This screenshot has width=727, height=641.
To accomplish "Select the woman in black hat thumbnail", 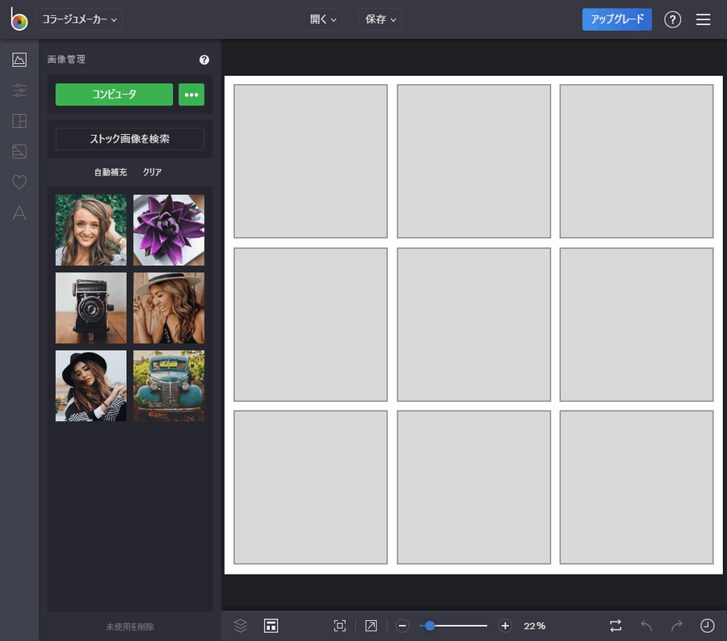I will 90,386.
